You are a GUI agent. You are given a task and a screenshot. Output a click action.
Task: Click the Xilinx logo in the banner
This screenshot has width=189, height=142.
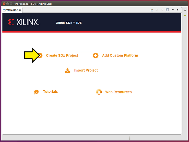[24, 22]
